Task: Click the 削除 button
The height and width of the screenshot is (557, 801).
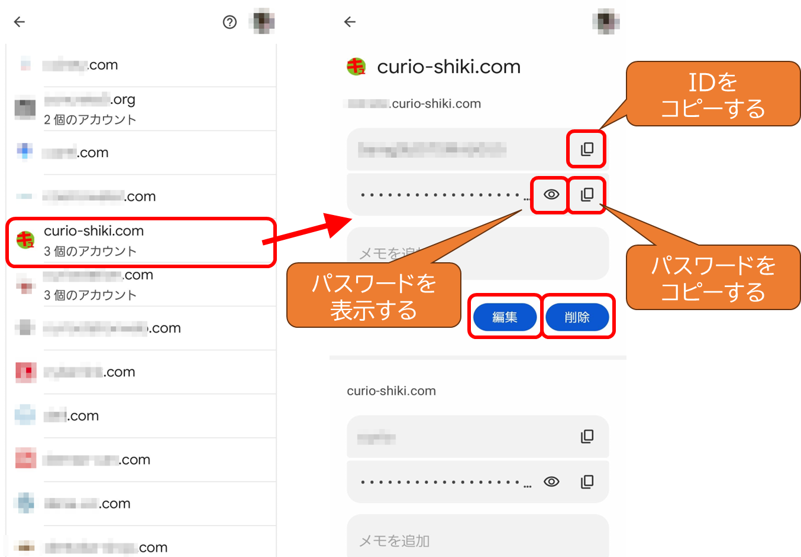Action: point(577,317)
